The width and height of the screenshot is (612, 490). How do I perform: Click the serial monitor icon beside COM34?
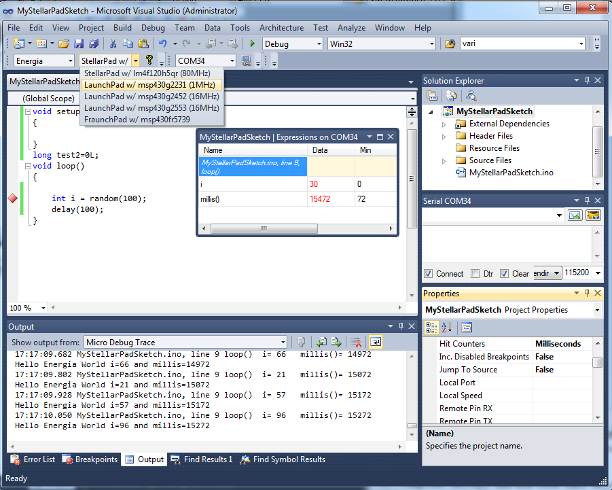[247, 61]
